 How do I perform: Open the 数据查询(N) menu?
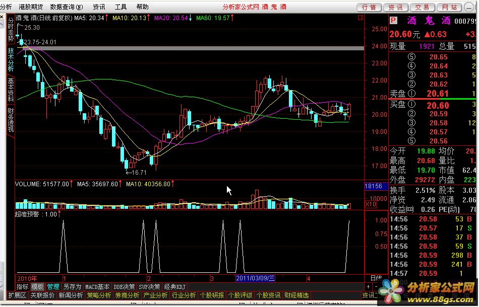(67, 7)
